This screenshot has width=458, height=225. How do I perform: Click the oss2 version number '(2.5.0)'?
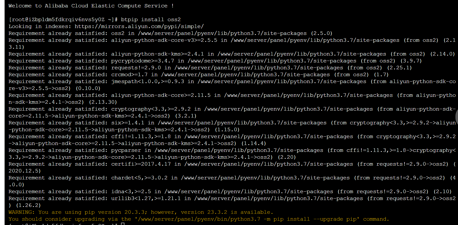322,33
